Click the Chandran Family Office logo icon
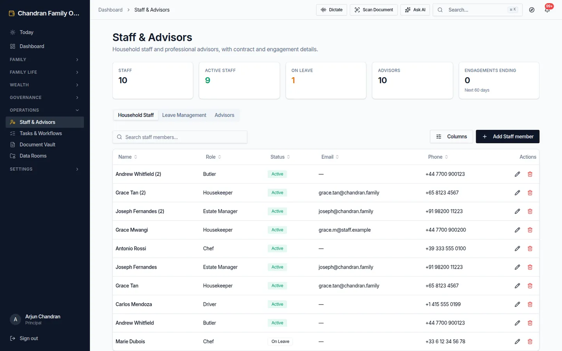The height and width of the screenshot is (351, 562). pos(12,13)
